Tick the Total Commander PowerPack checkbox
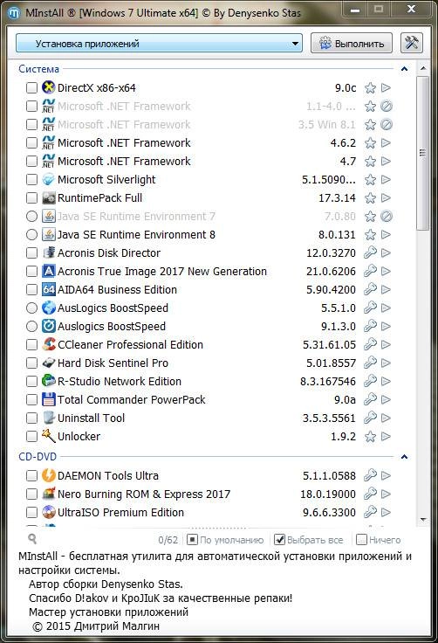The width and height of the screenshot is (438, 643). tap(31, 399)
